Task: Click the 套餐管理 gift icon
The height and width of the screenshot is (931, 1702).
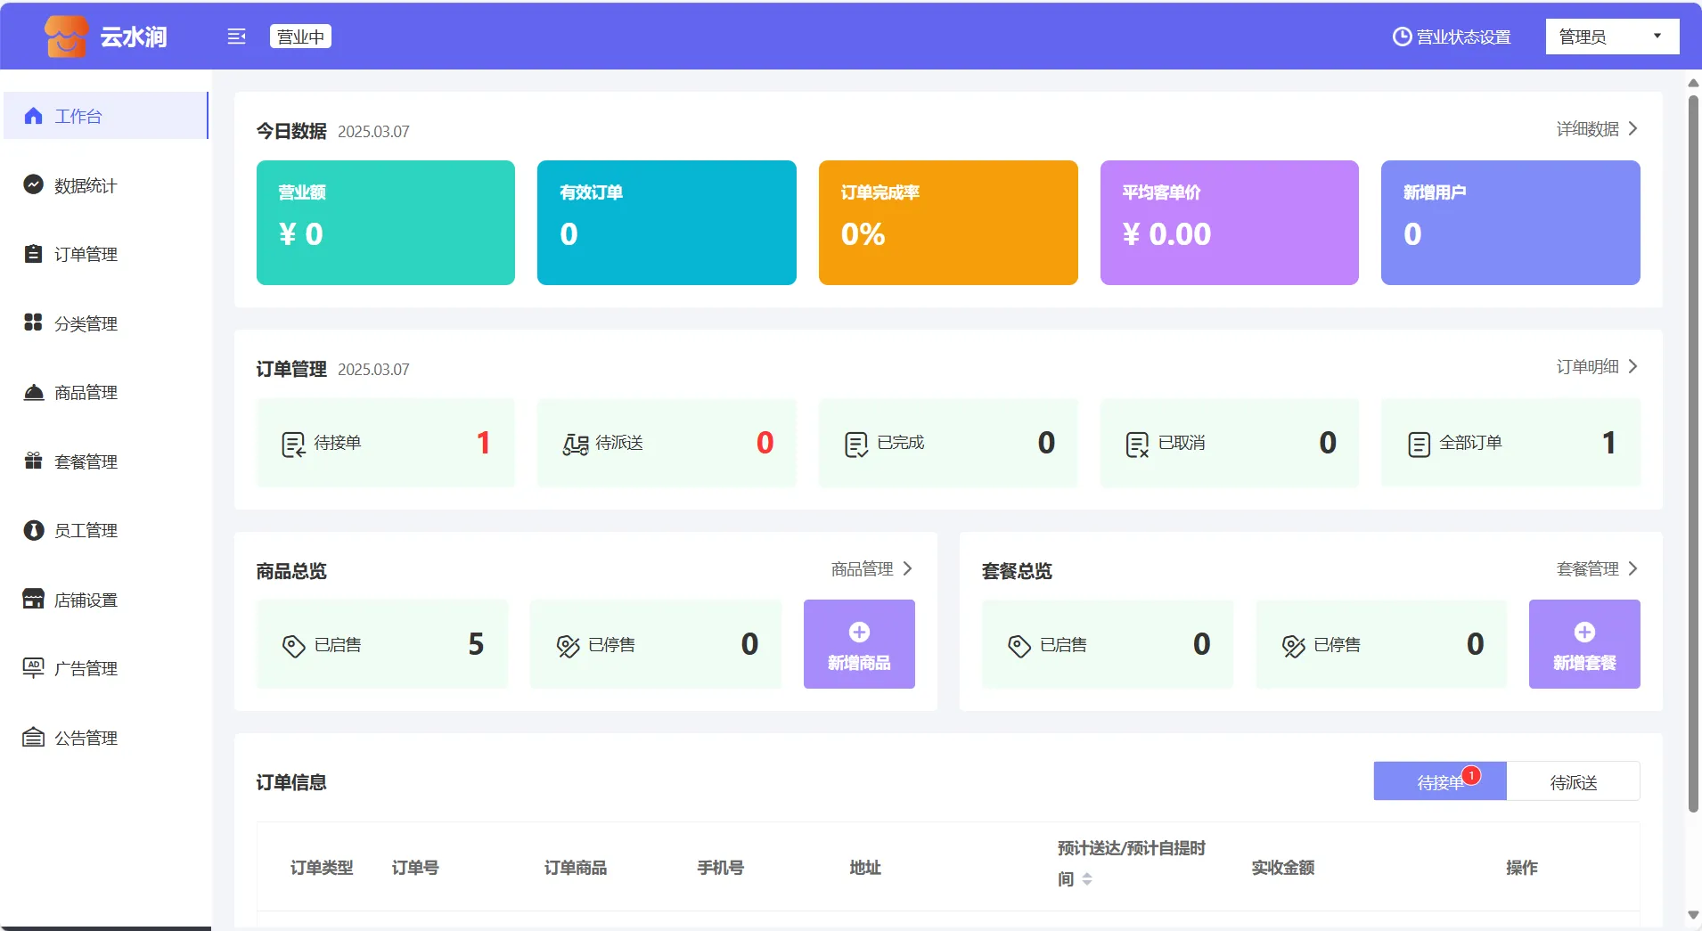Action: [33, 461]
